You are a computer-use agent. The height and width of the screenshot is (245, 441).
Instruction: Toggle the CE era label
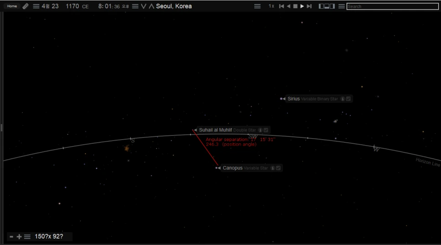pos(85,6)
